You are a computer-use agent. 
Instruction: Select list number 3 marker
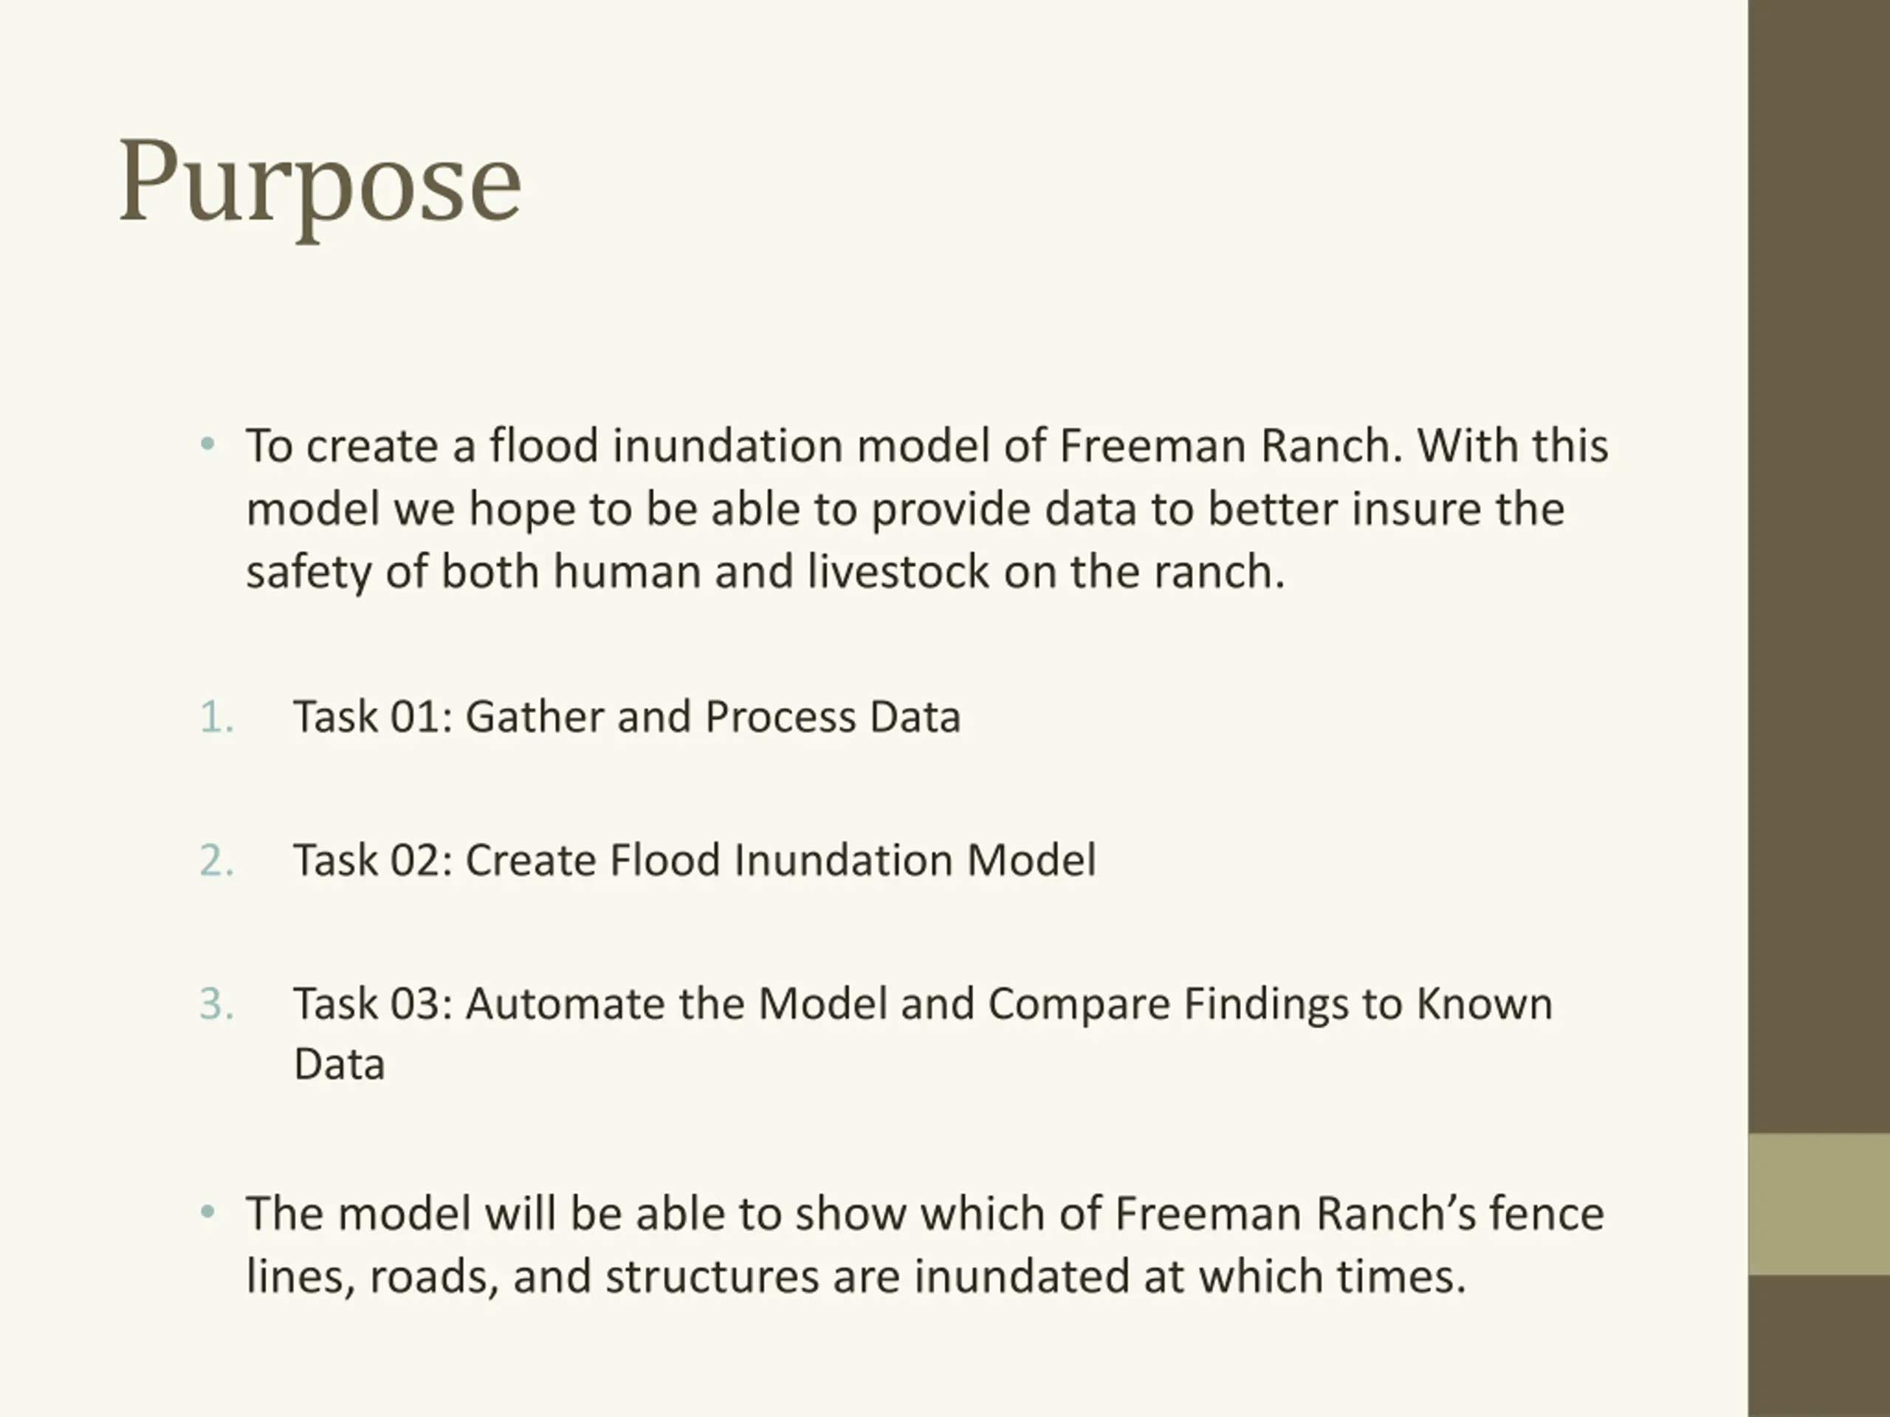tap(216, 1004)
